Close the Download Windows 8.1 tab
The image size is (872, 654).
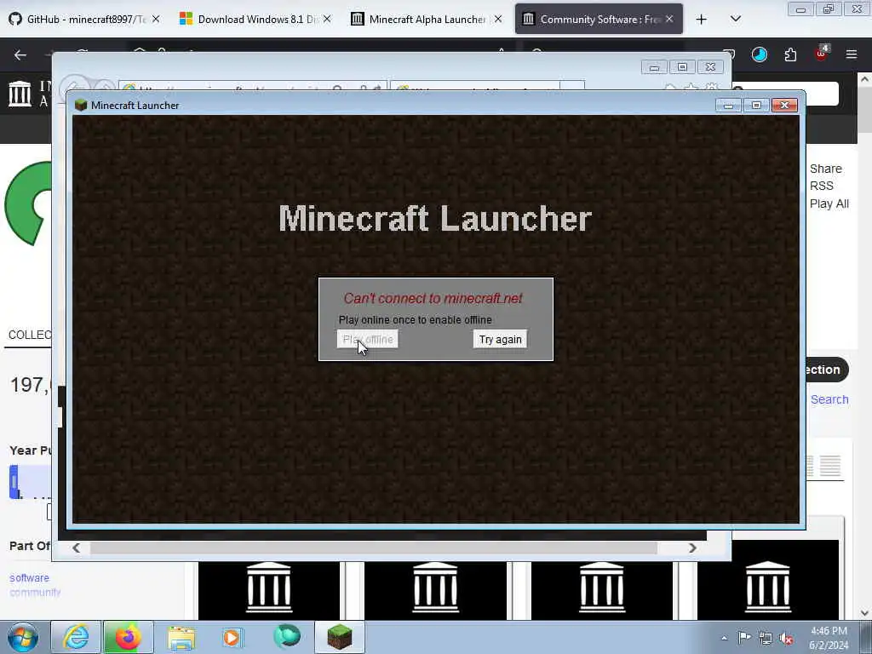click(327, 19)
